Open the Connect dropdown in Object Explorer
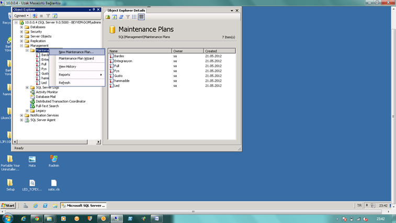This screenshot has width=396, height=223. click(x=21, y=16)
